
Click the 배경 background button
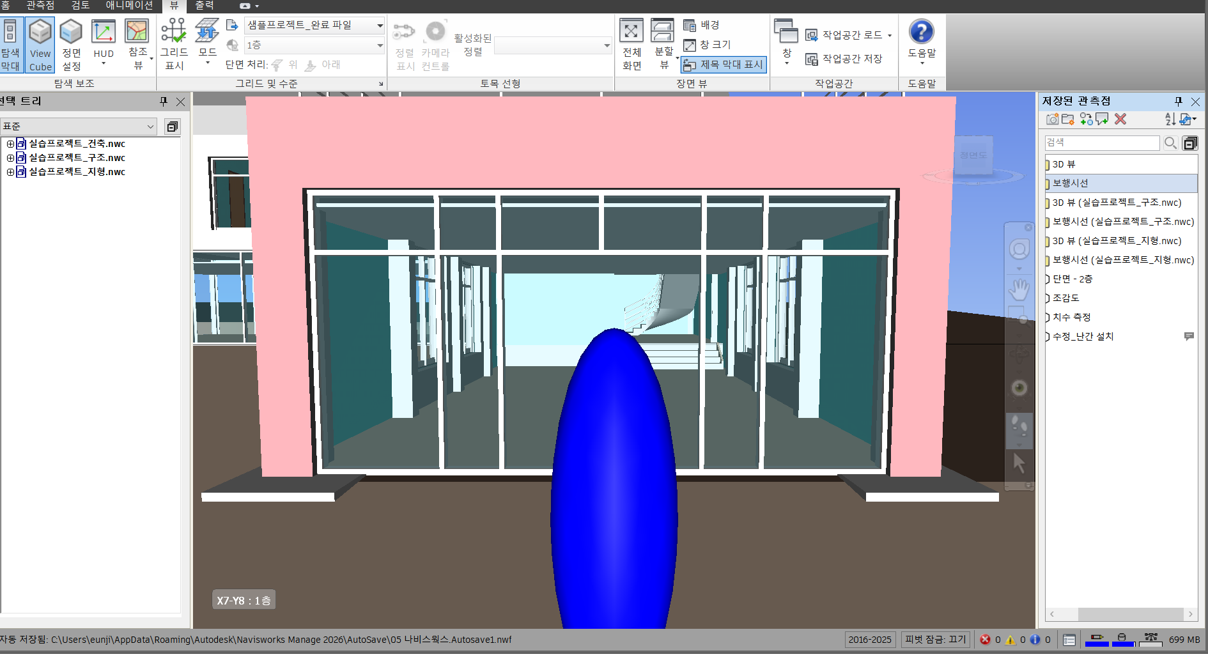[x=702, y=25]
